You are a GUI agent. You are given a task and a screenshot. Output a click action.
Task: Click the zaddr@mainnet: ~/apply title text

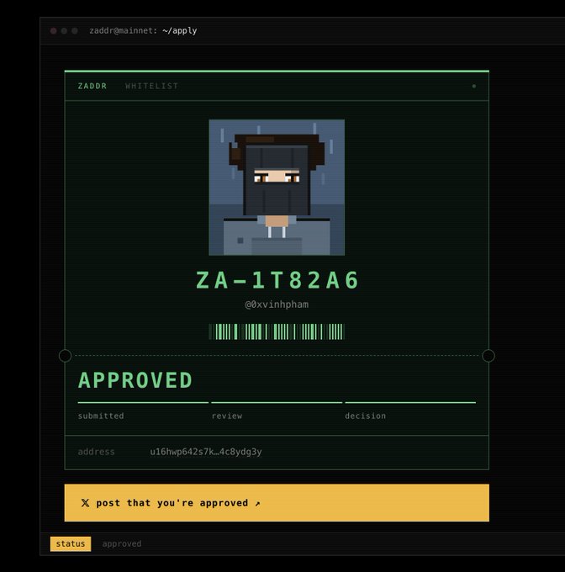(x=143, y=30)
